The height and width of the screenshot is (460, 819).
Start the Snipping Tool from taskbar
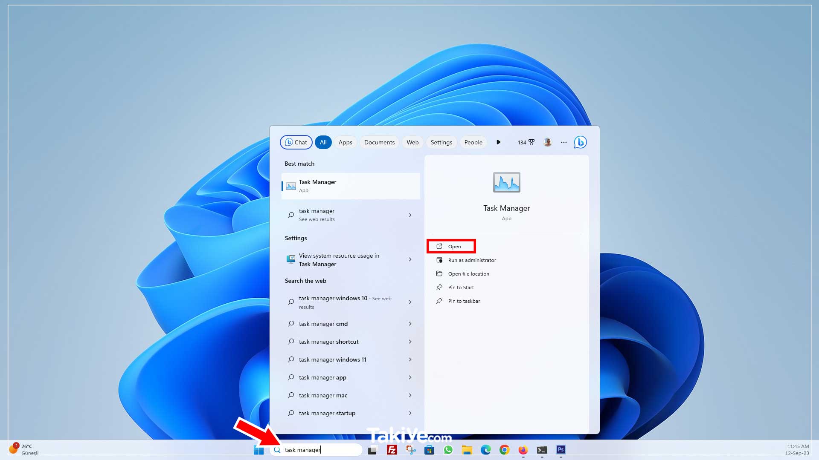(x=410, y=449)
